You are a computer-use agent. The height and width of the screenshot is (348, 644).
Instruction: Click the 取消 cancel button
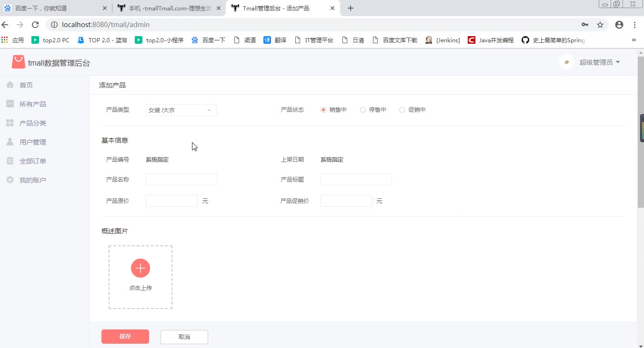tap(184, 337)
